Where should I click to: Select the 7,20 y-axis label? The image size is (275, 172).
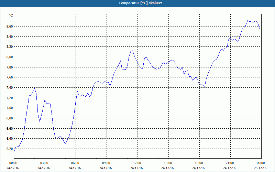click(9, 98)
